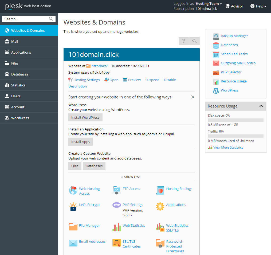Viewport: 271px width, 255px height.
Task: Click the 101domain.click domain header
Action: coord(132,55)
